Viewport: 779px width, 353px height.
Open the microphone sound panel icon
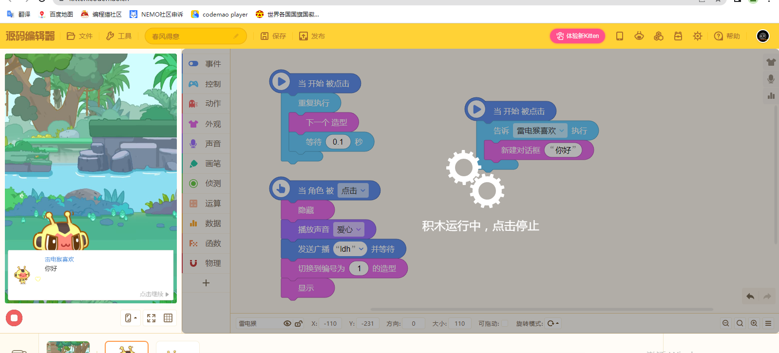pyautogui.click(x=771, y=79)
